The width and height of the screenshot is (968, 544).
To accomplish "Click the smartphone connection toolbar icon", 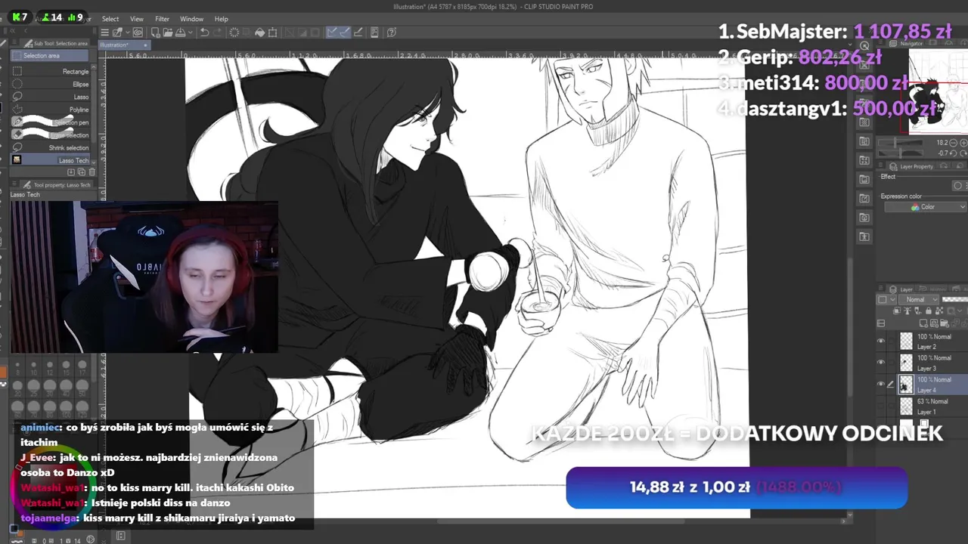I will pos(374,32).
